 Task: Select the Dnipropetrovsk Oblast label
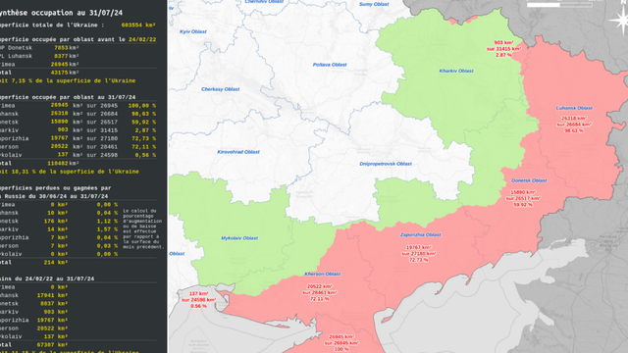[x=386, y=164]
